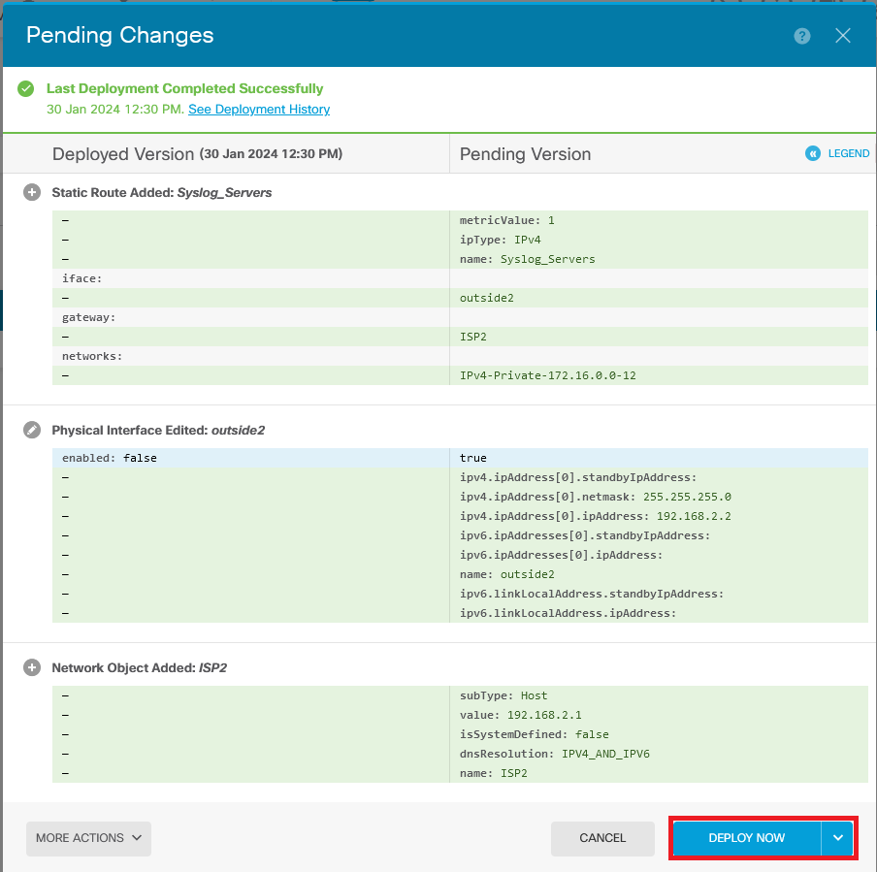Click the 'Last Deployment Completed Successfully' message
This screenshot has height=872, width=877.
point(184,88)
